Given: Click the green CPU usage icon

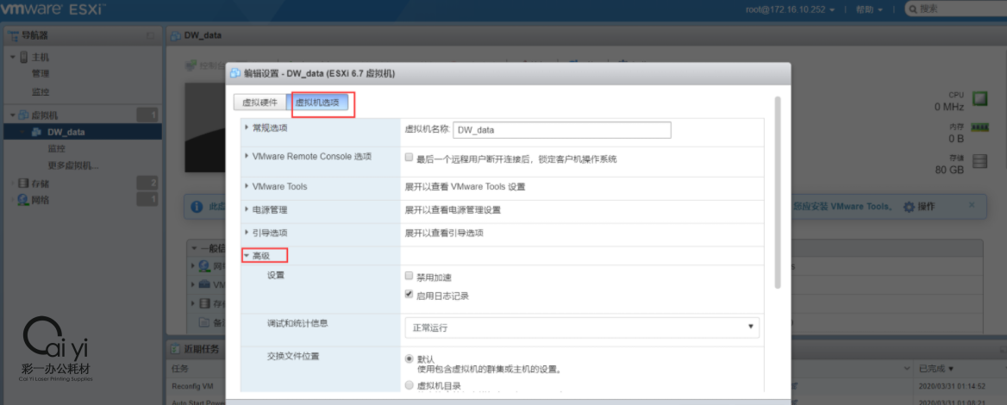Looking at the screenshot, I should [979, 99].
